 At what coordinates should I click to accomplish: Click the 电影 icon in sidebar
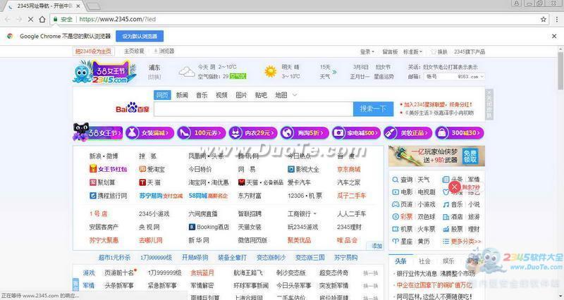(396, 192)
